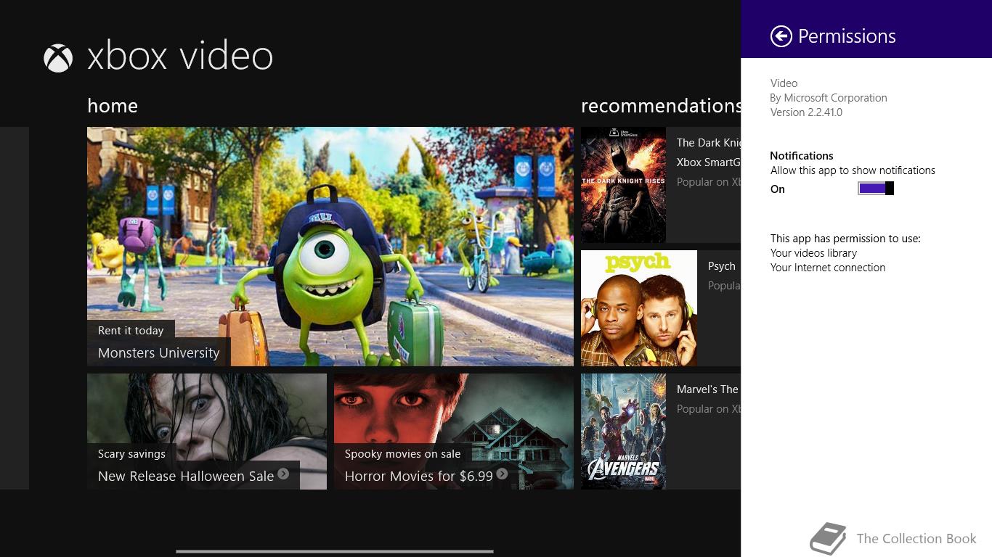Turn off the Notifications toggle switch
The height and width of the screenshot is (557, 992).
point(876,189)
